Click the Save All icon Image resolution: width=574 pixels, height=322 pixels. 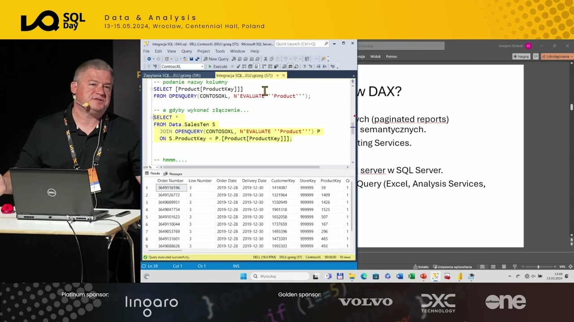197,59
